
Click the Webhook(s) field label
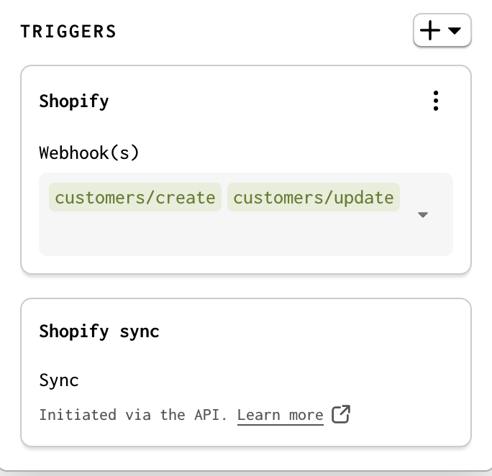coord(88,152)
